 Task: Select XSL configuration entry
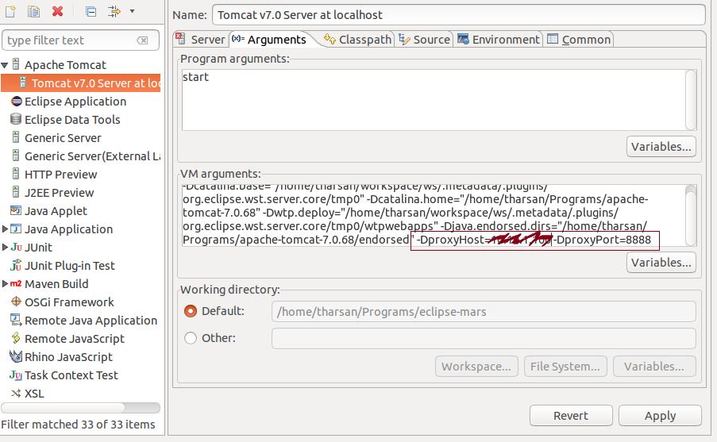click(34, 394)
